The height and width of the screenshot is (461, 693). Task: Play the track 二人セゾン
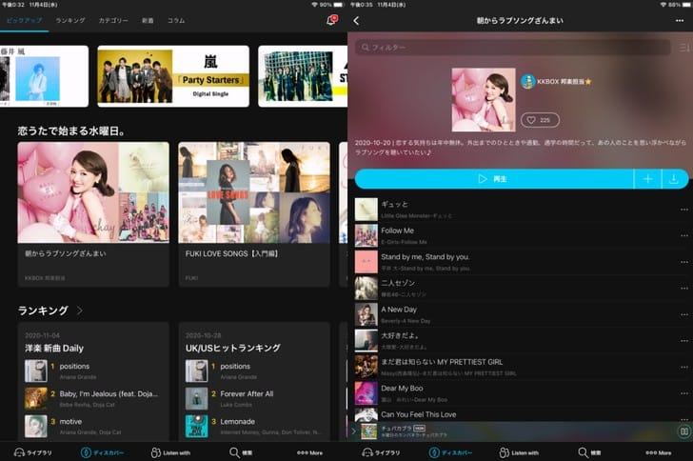tap(515, 288)
